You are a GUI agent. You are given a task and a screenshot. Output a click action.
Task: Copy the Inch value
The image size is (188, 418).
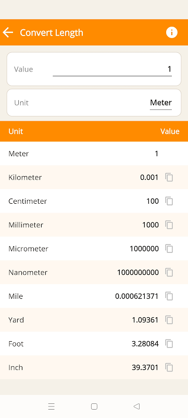[169, 367]
